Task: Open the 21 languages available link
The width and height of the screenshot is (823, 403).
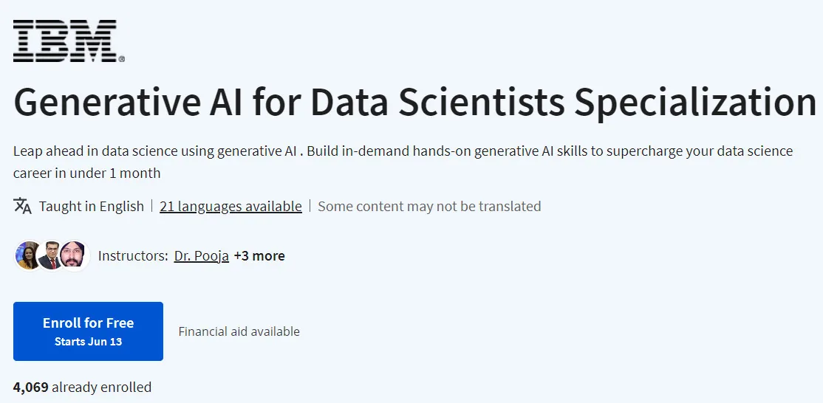Action: pos(231,207)
